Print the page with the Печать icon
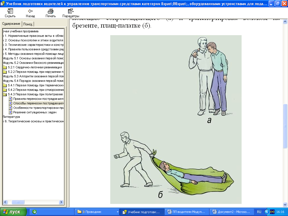Viewport: 288px width, 216px height. click(51, 11)
